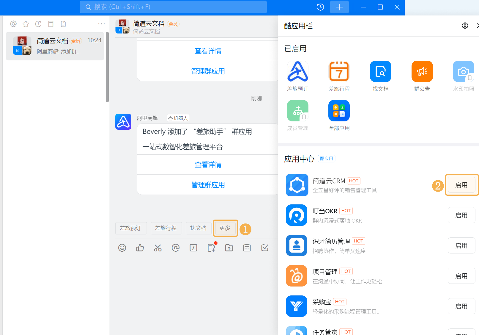
Task: Click the document icon in sidebar toolbar
Action: click(x=63, y=24)
